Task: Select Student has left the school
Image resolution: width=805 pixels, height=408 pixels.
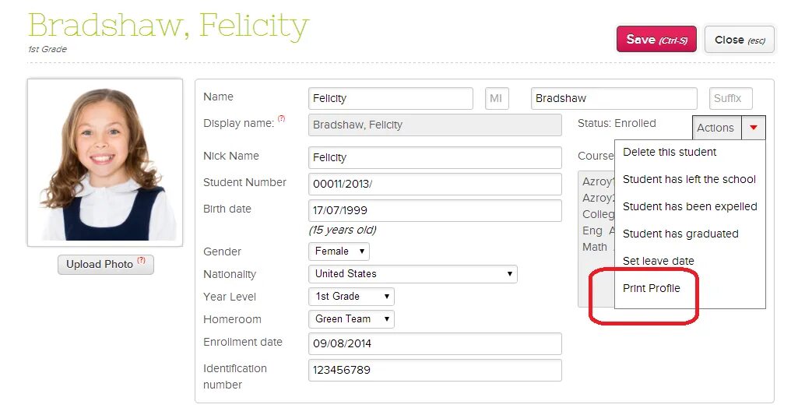Action: [x=689, y=179]
